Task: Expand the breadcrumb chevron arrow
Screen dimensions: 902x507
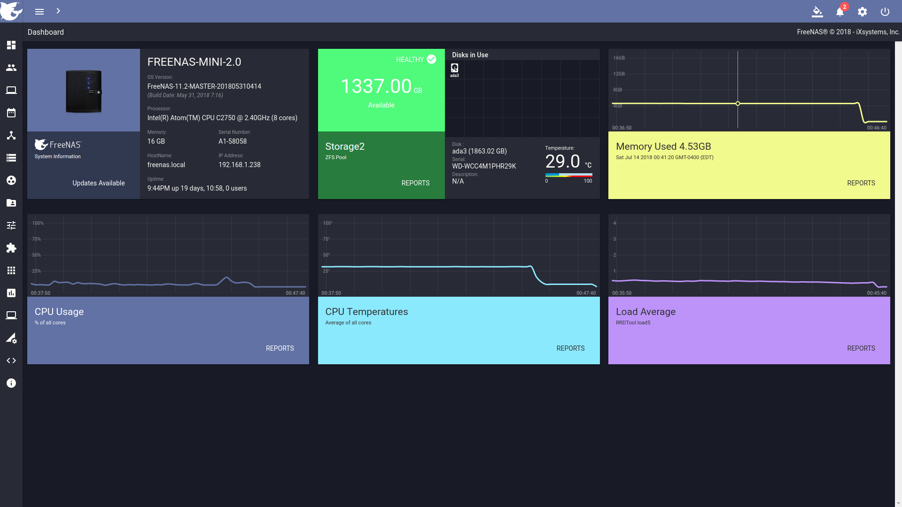Action: point(58,11)
